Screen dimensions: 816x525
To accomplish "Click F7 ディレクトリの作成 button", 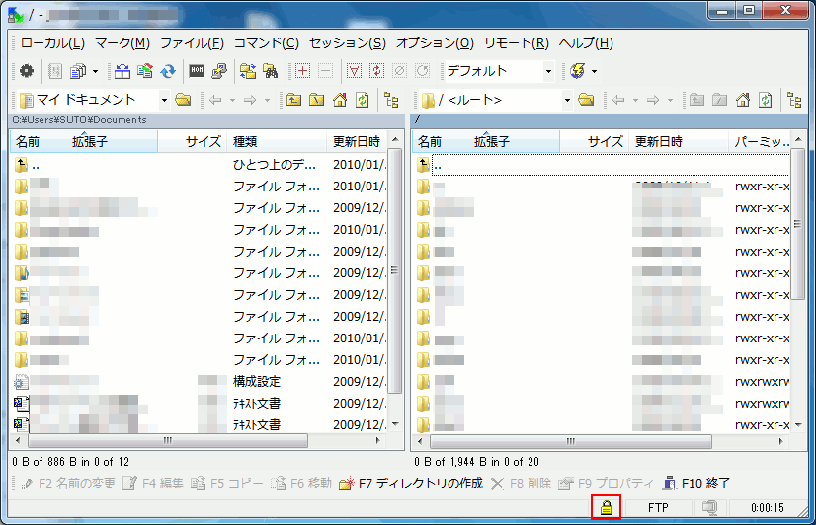I will (410, 483).
